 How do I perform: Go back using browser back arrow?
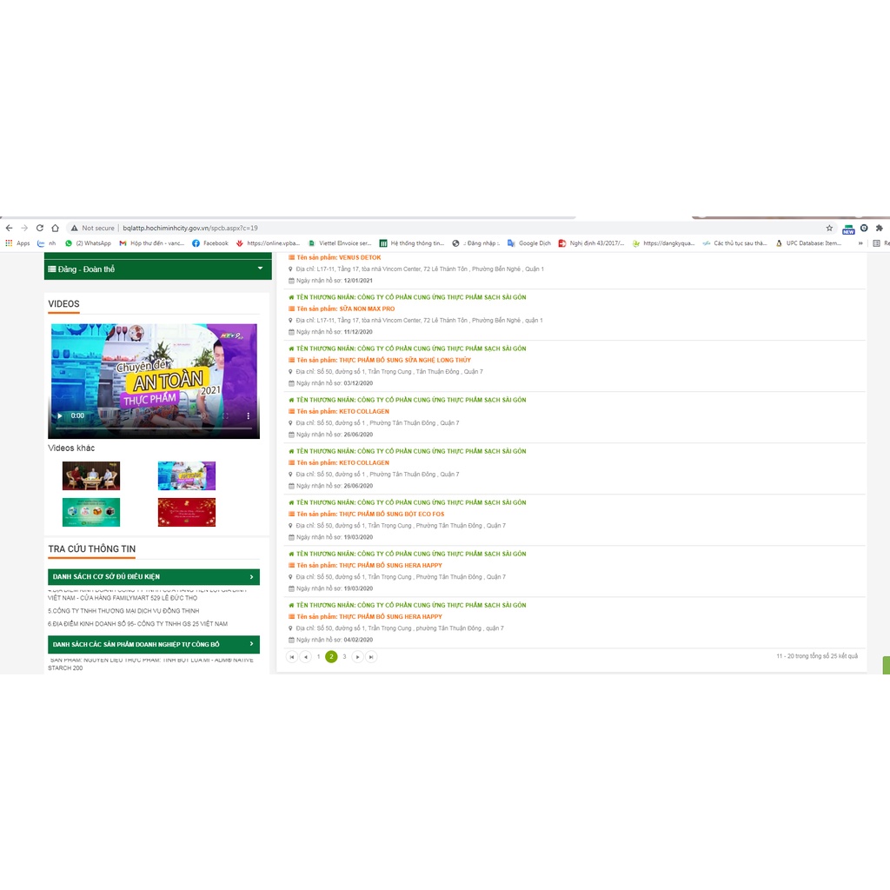click(9, 229)
